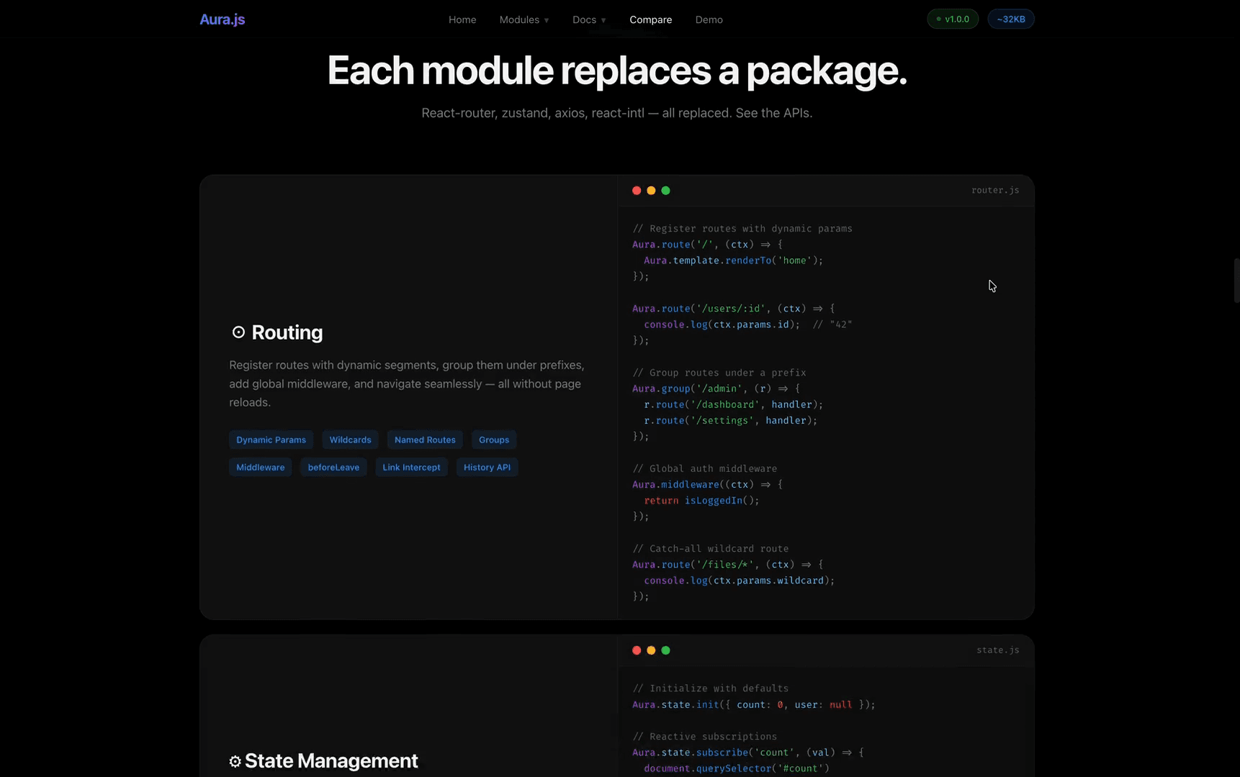Click the v1.0.0 version badge
1240x777 pixels.
click(x=952, y=19)
